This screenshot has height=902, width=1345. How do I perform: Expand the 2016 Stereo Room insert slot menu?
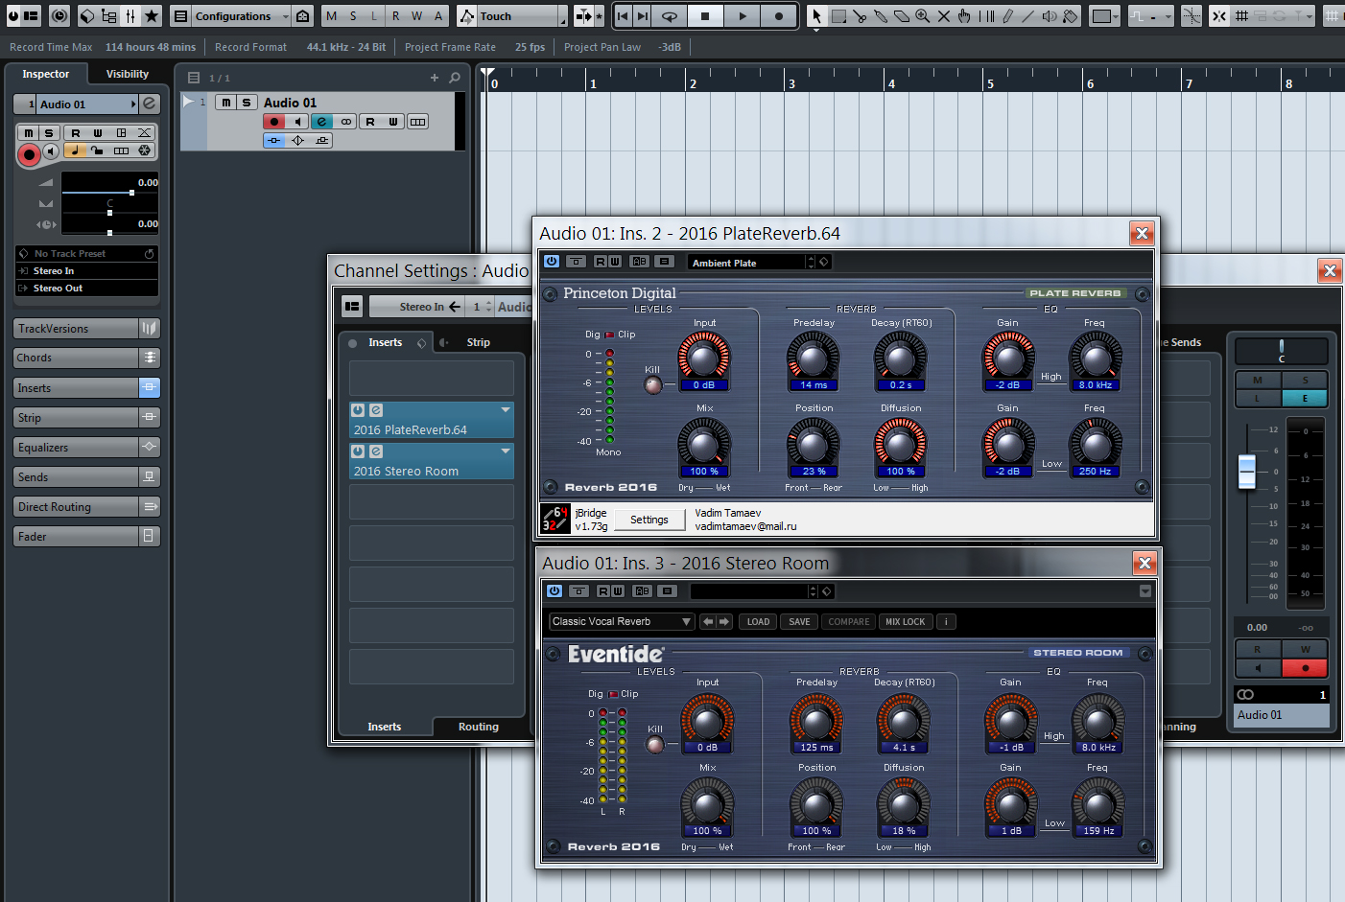[506, 451]
